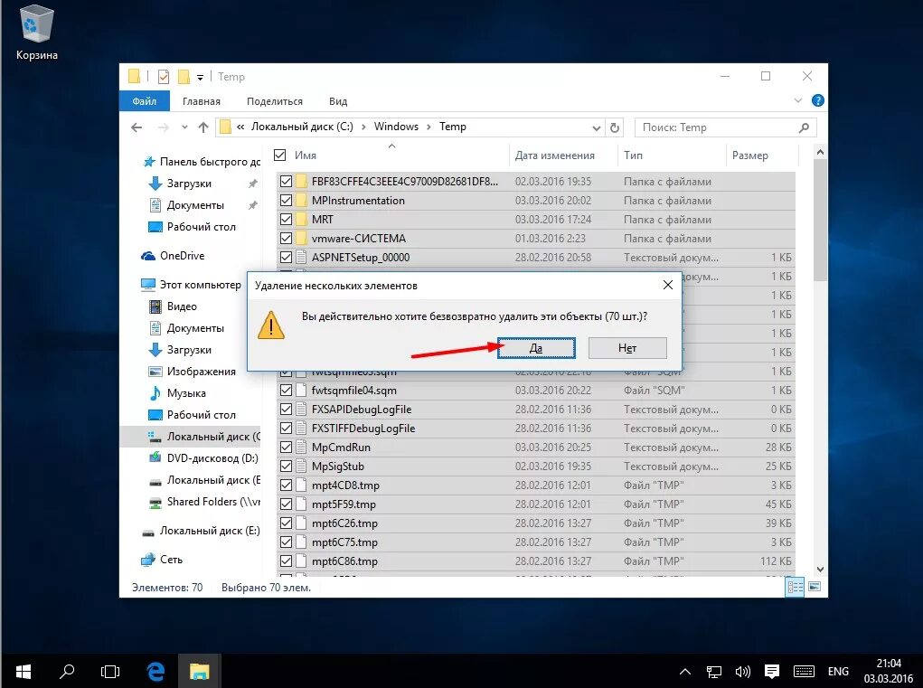
Task: Open the Windows Start menu
Action: point(23,672)
